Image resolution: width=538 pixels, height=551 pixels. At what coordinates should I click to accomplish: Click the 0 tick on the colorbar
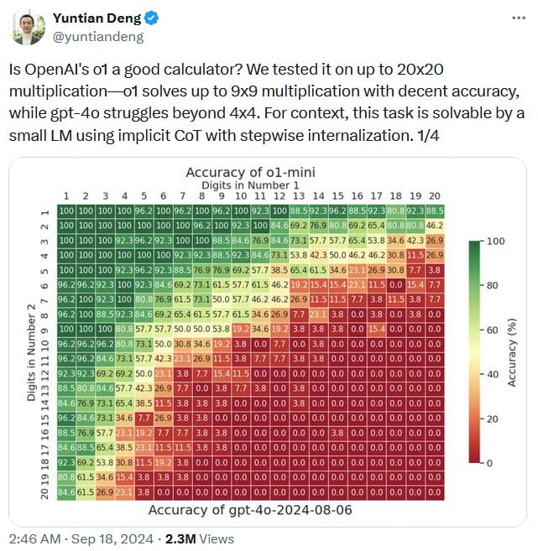492,462
